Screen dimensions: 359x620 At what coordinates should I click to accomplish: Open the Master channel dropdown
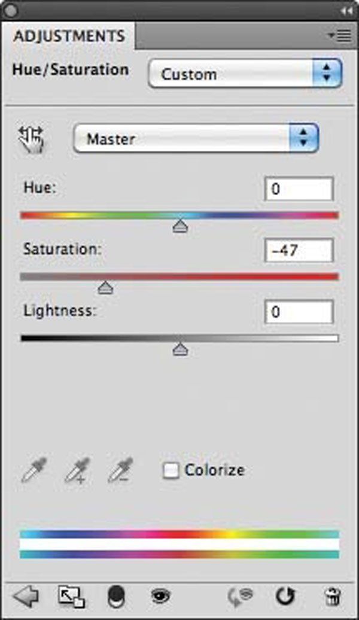[196, 139]
